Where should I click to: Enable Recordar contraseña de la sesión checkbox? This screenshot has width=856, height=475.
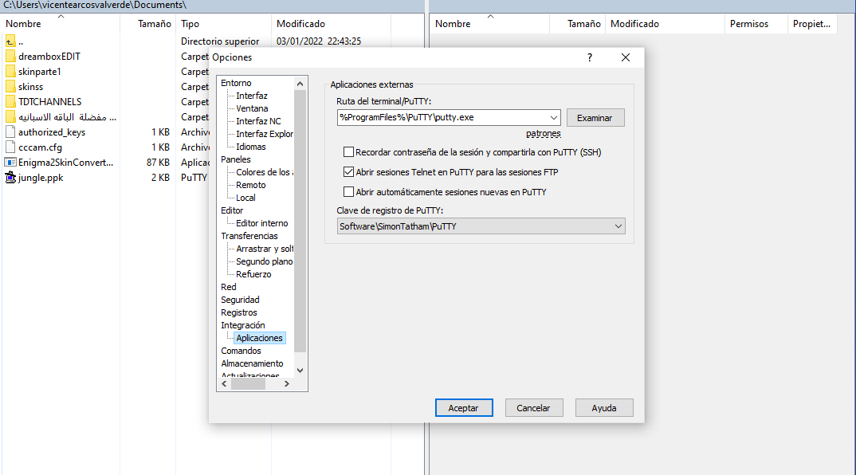pyautogui.click(x=348, y=151)
